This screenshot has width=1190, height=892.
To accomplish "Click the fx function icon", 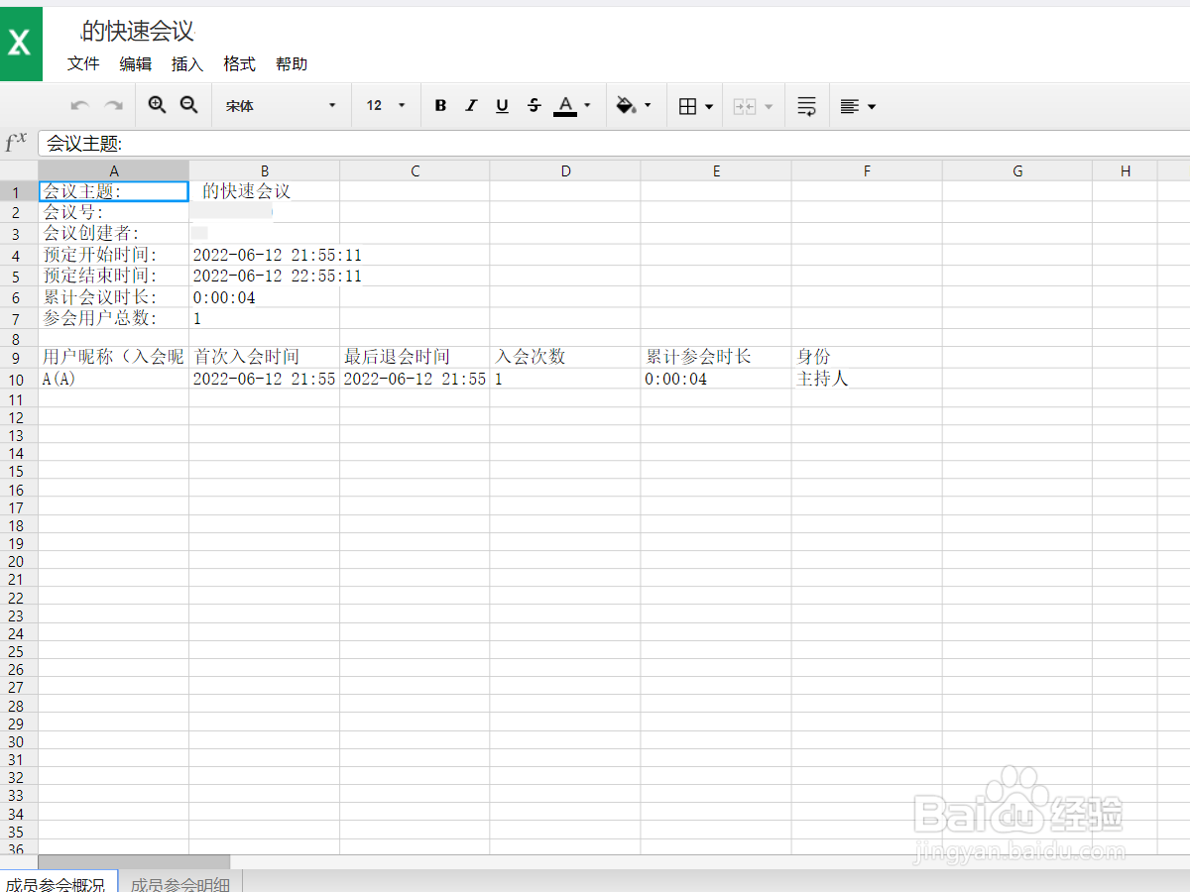I will [16, 143].
